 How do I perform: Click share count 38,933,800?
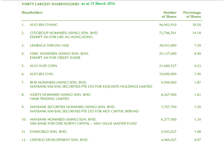[168, 46]
